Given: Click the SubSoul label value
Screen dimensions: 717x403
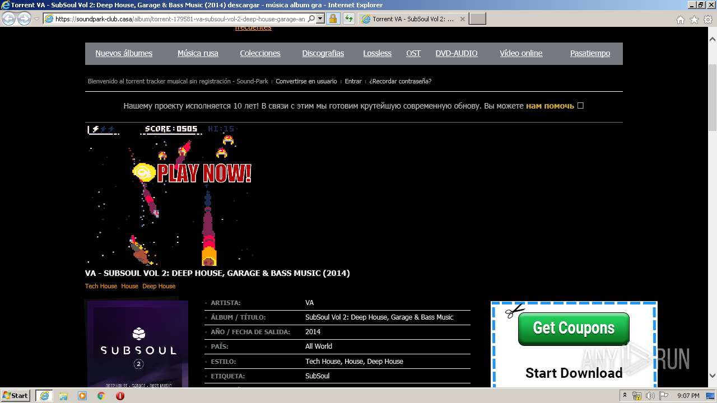Looking at the screenshot, I should (317, 376).
